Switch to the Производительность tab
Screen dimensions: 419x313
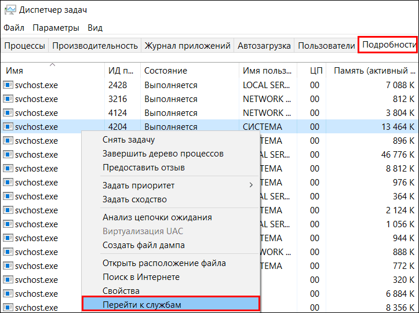tap(95, 46)
